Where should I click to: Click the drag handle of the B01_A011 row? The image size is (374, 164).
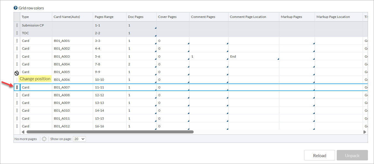[17, 119]
